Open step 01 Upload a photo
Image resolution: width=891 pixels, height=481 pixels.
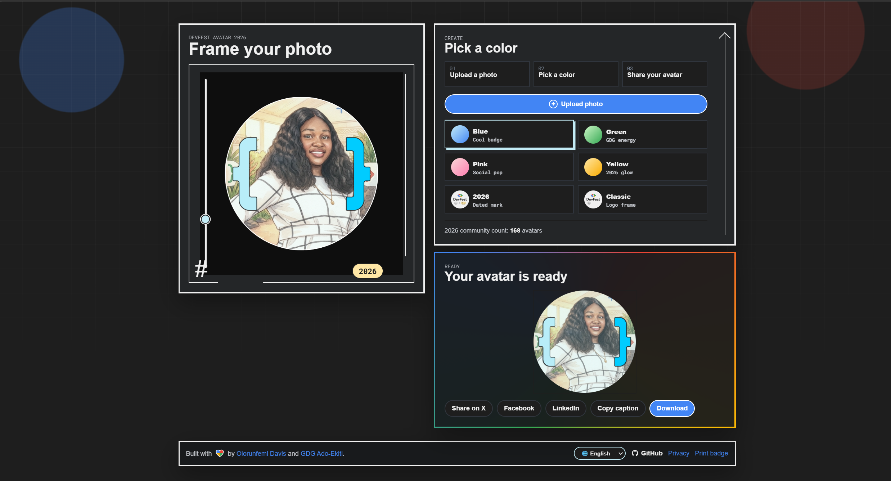tap(487, 74)
